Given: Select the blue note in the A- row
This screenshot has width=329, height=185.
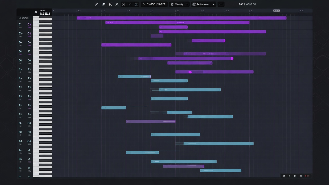Looking at the screenshot, I should coord(142,153).
